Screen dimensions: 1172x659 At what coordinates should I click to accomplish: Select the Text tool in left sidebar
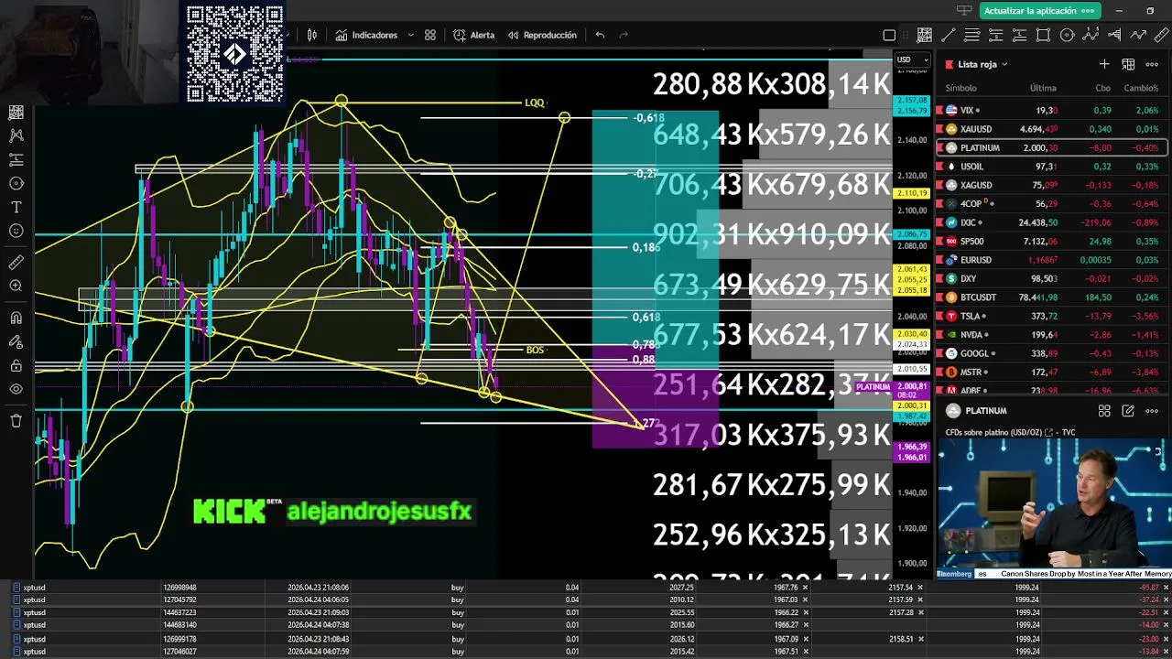[16, 207]
